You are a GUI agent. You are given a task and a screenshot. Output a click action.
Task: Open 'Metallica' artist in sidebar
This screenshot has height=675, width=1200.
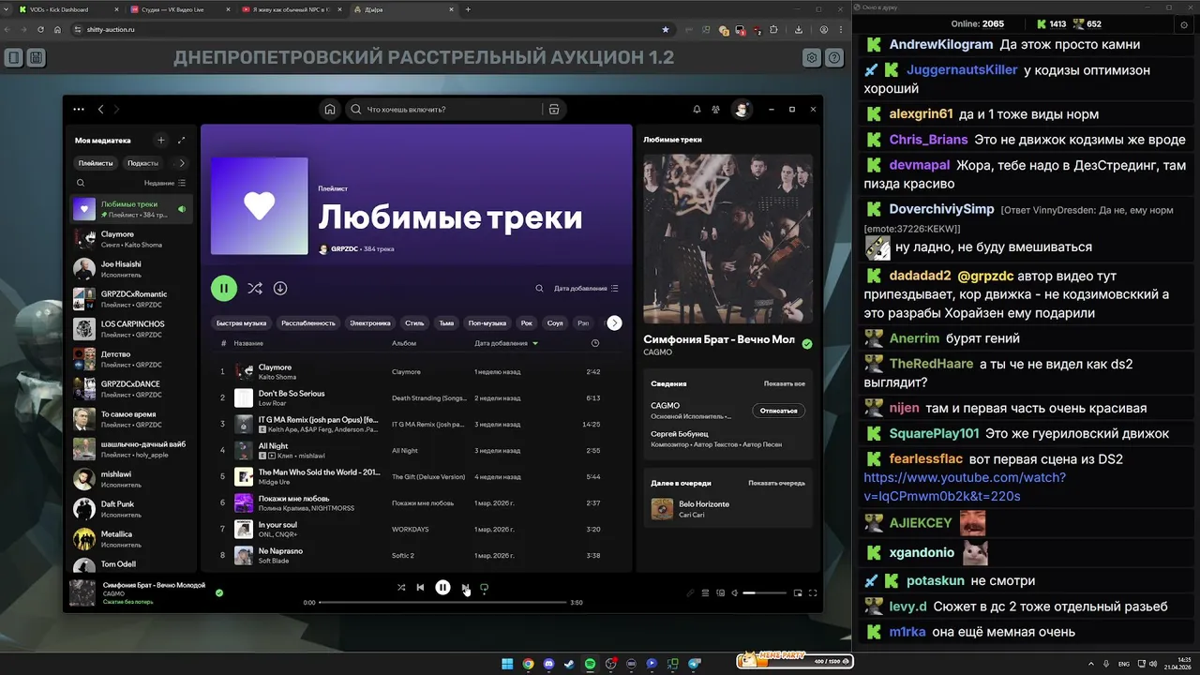[x=131, y=539]
